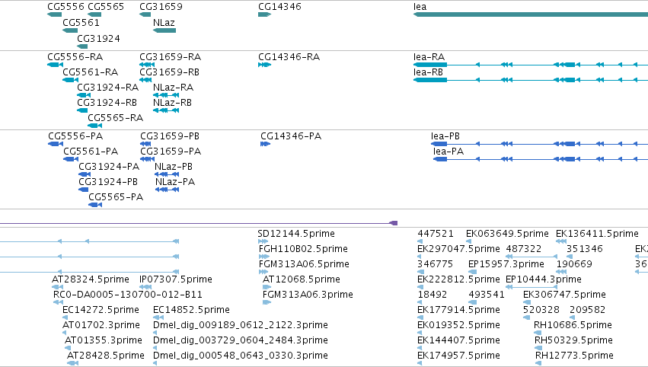This screenshot has height=367, width=648.
Task: Click EST EC14272.5prime
Action: coord(101,310)
